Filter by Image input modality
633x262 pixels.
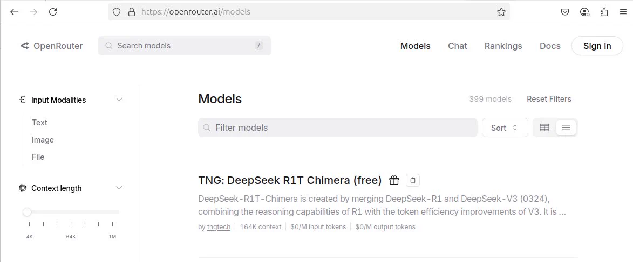[43, 140]
